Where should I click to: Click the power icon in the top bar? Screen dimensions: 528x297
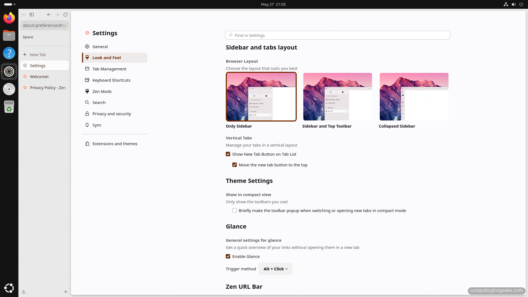[x=521, y=4]
